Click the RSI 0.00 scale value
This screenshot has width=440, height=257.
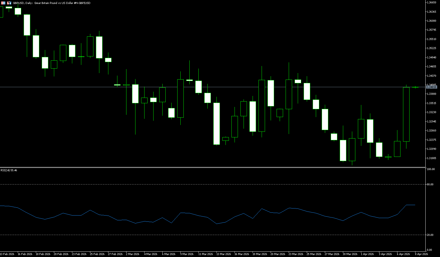[x=429, y=250]
